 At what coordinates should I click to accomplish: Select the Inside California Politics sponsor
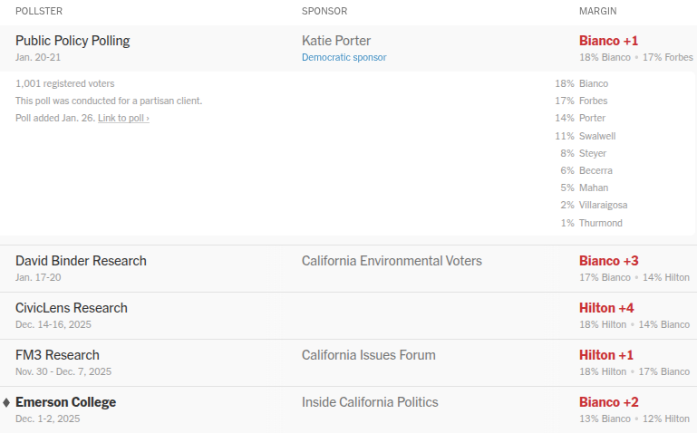370,402
